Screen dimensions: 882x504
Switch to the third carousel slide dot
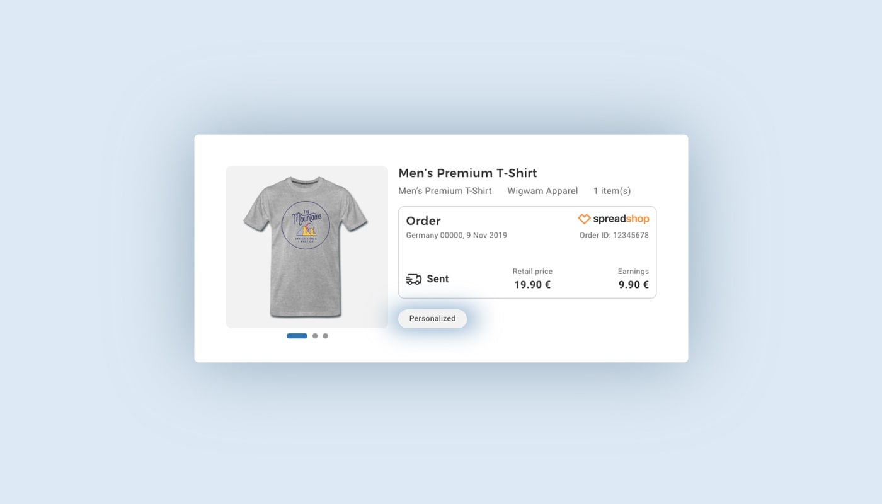[x=325, y=336]
